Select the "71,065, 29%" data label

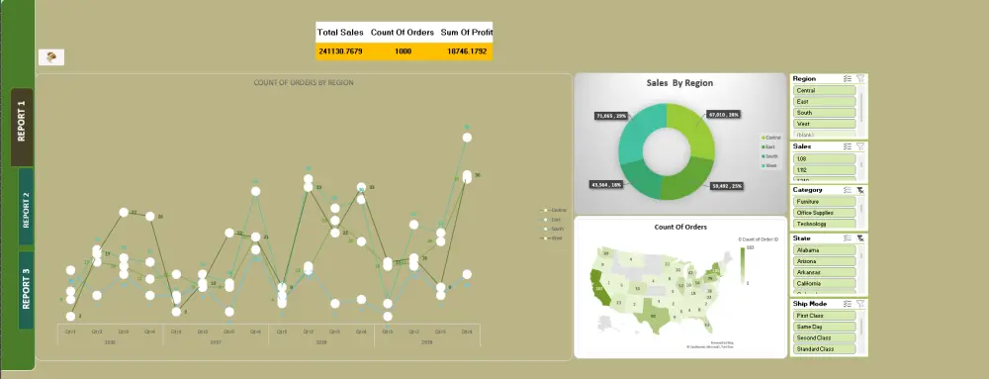point(611,116)
